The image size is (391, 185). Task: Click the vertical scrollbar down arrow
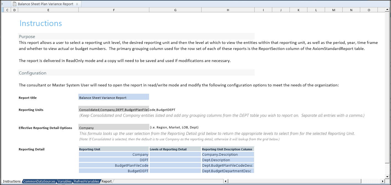(388, 177)
